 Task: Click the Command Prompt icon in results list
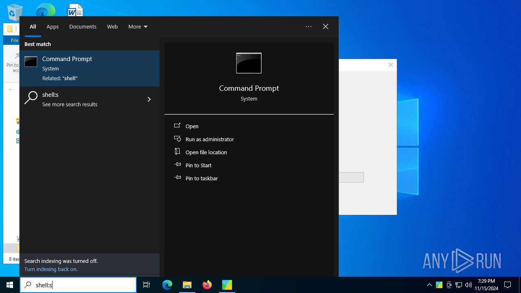31,61
